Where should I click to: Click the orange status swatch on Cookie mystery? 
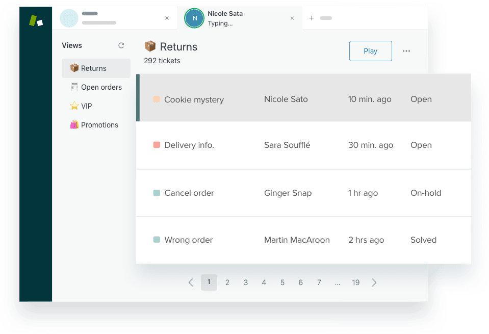(157, 99)
